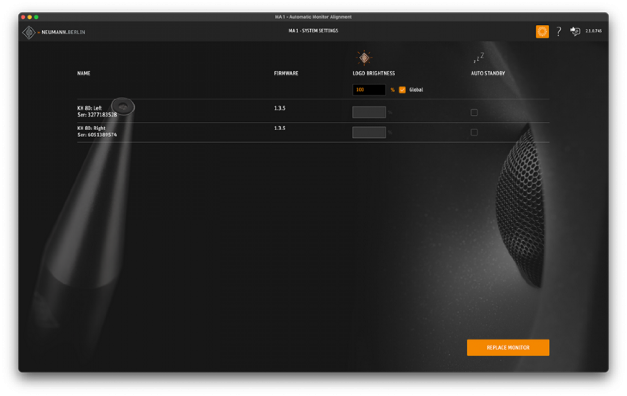
Task: Click the Firmware column header
Action: [286, 73]
